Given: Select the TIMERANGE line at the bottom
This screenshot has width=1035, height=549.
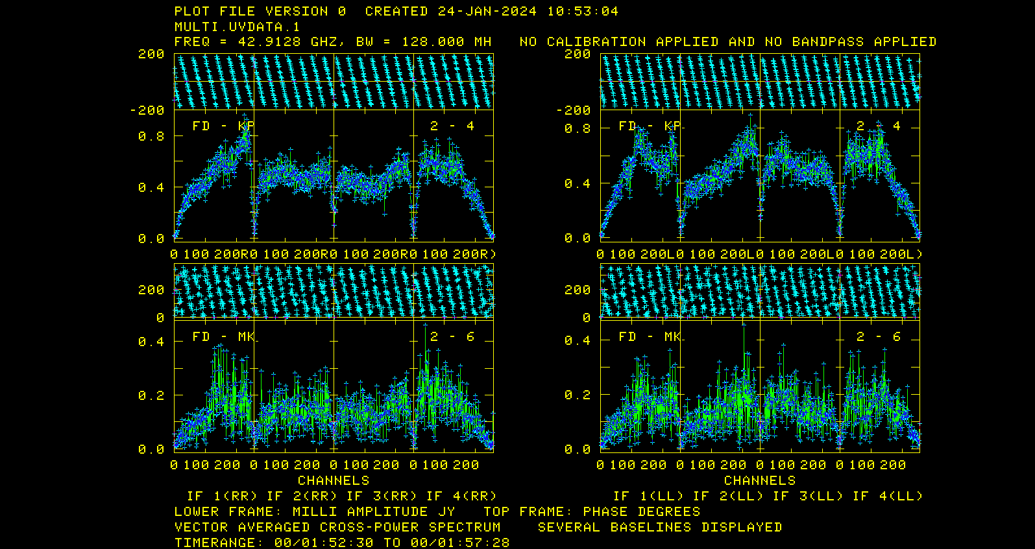Looking at the screenshot, I should (x=342, y=542).
